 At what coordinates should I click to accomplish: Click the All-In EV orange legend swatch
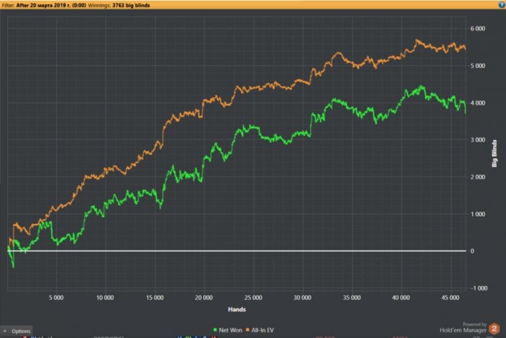coord(247,330)
